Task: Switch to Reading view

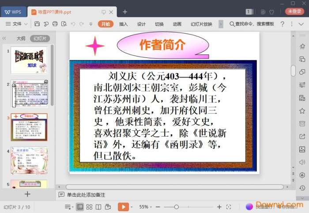Action: (x=98, y=207)
